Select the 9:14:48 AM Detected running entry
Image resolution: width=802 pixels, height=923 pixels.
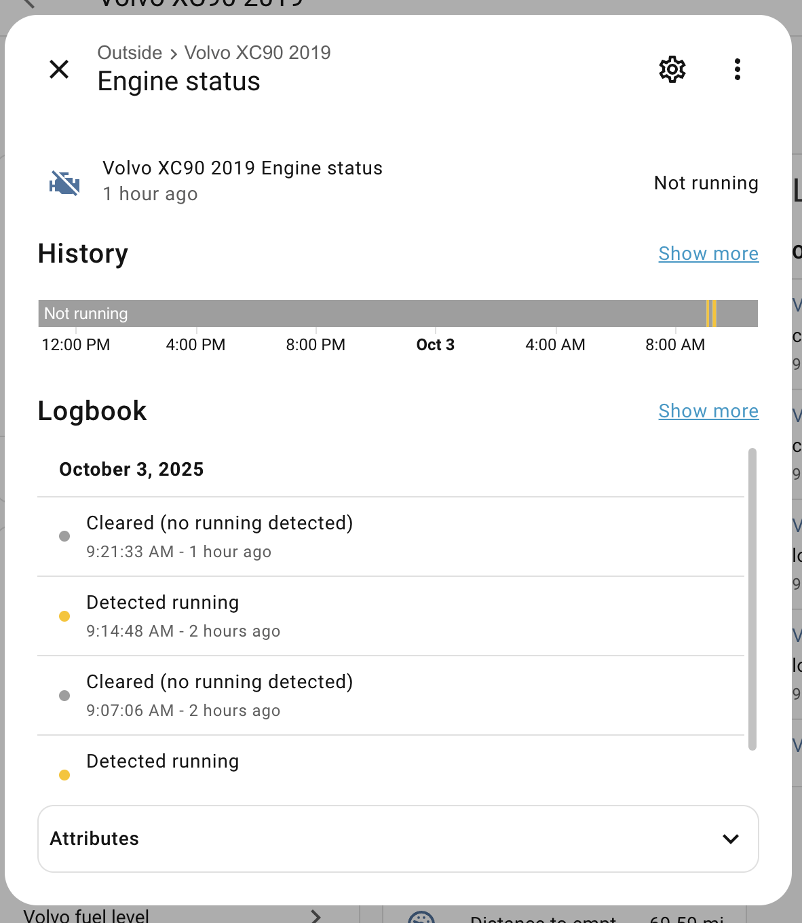183,616
